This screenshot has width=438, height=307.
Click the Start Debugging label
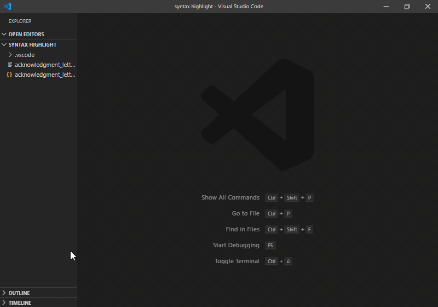[x=236, y=245]
